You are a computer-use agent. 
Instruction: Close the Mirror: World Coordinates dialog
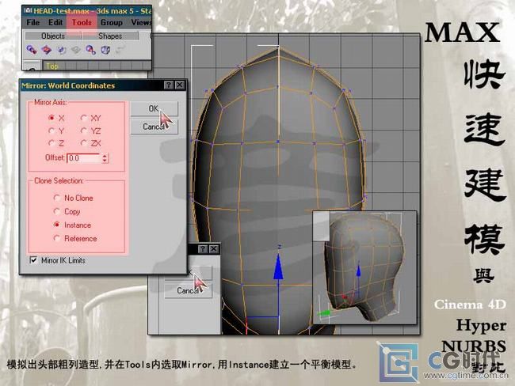click(x=180, y=85)
